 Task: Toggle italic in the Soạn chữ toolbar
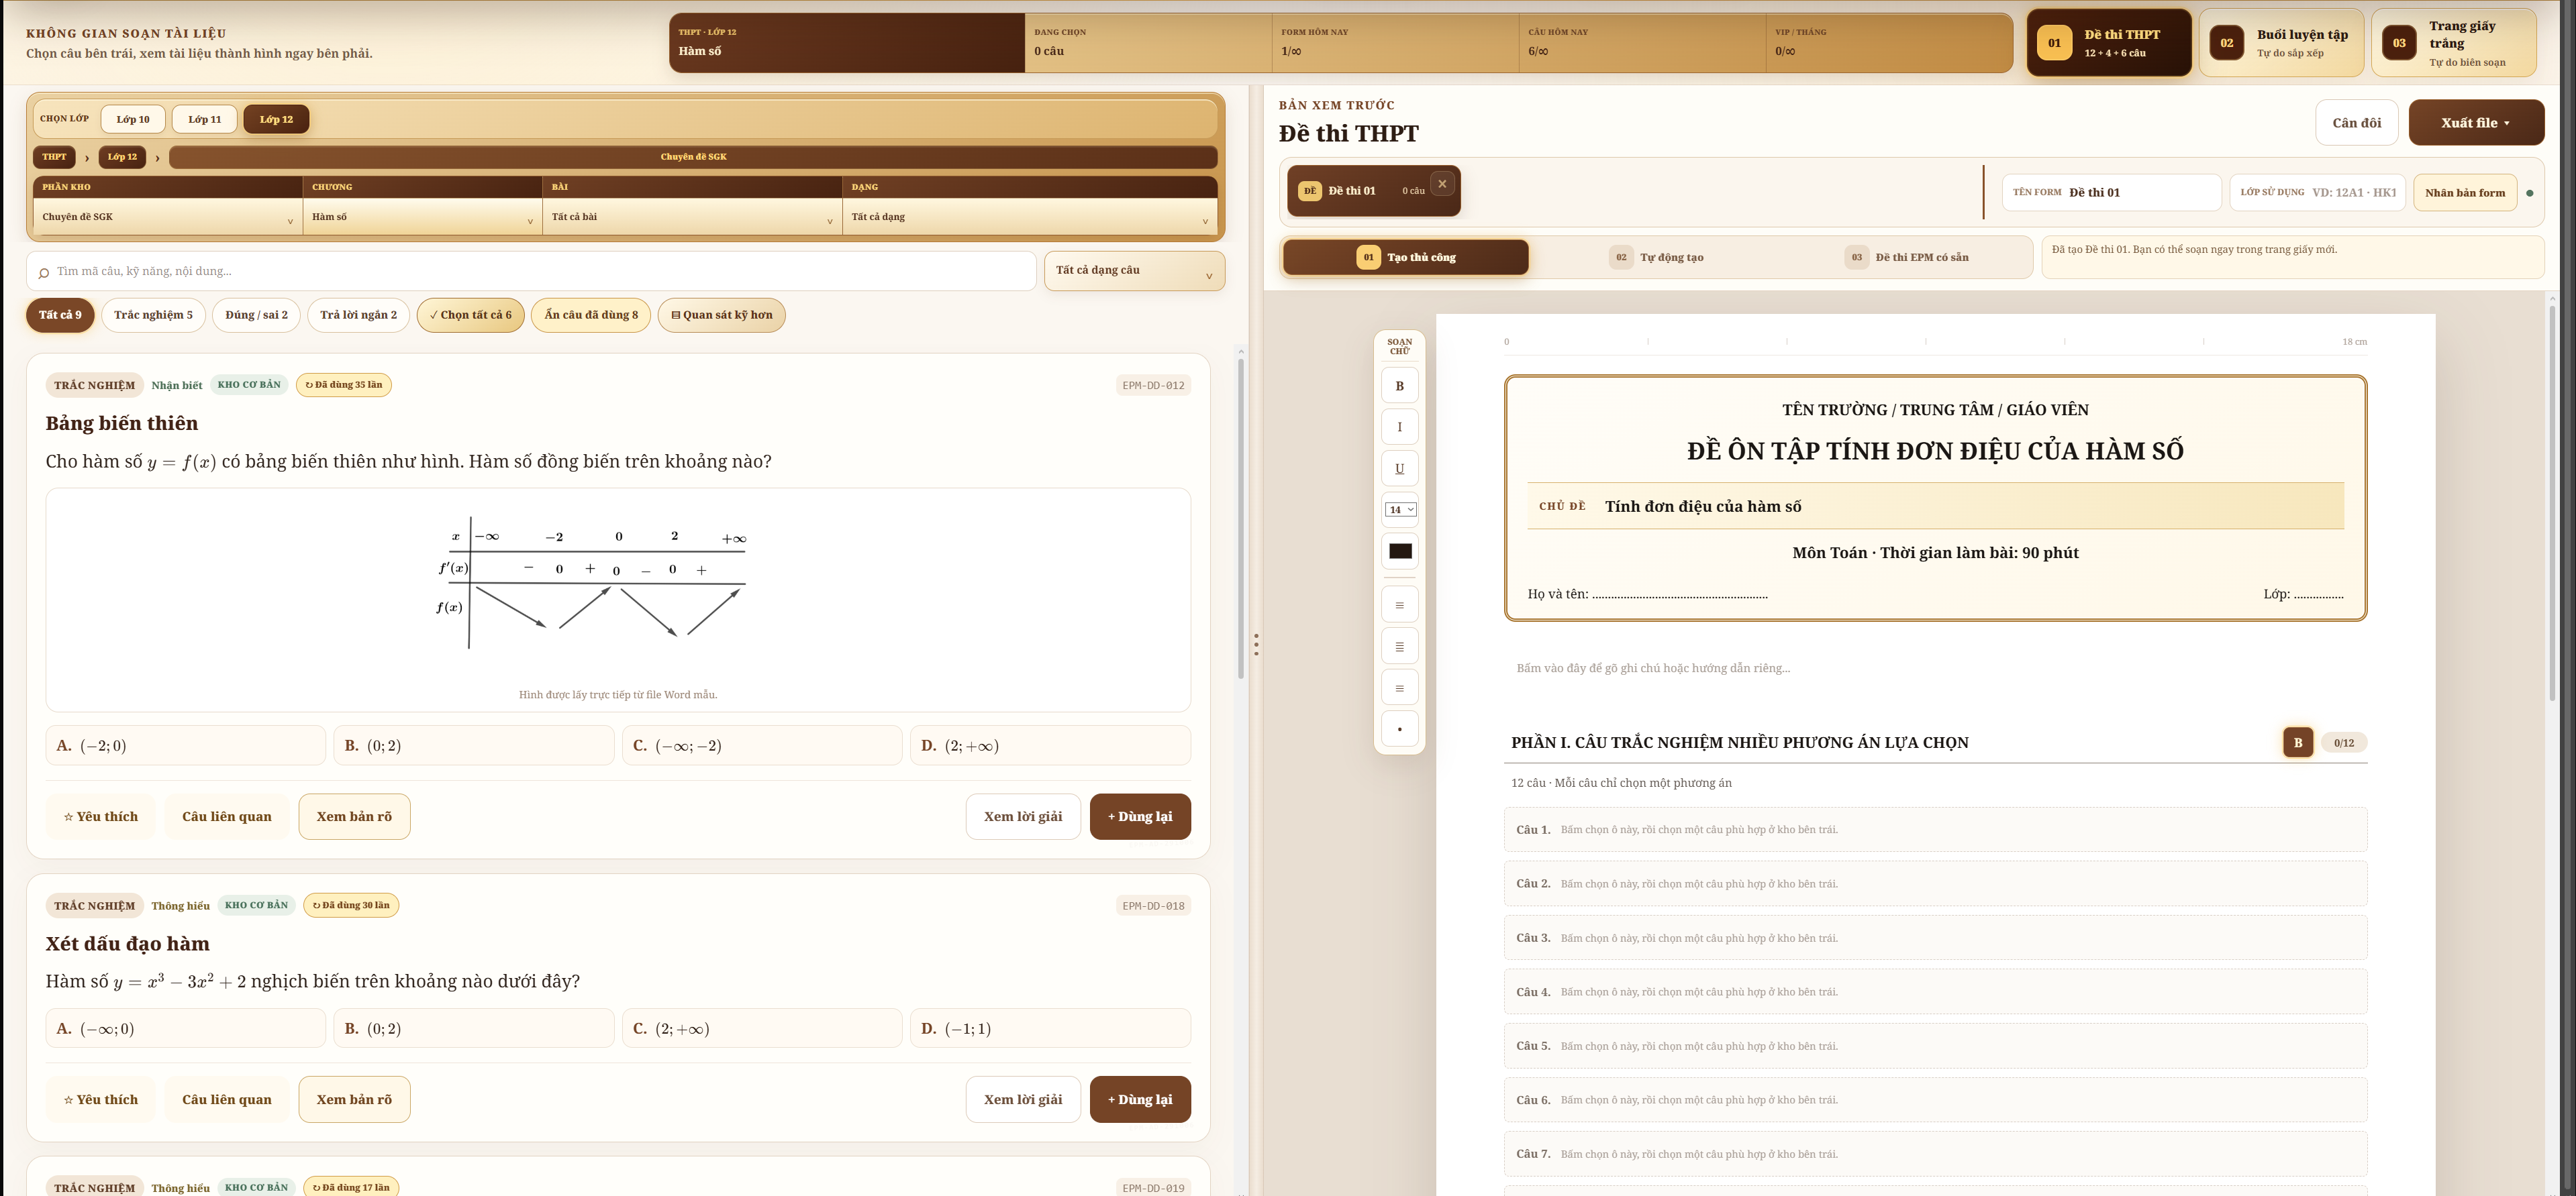(1399, 428)
